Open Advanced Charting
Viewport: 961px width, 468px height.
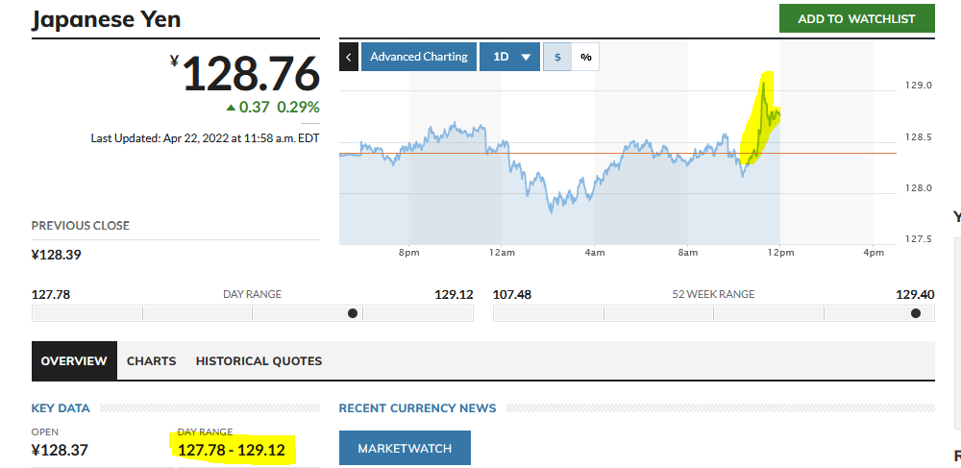point(418,57)
